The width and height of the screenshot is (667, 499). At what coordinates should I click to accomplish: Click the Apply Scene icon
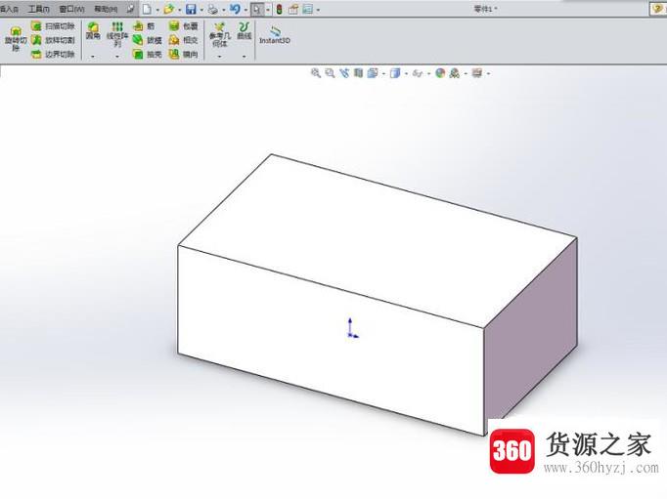455,73
